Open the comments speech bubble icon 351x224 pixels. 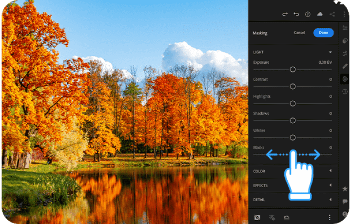[345, 201]
